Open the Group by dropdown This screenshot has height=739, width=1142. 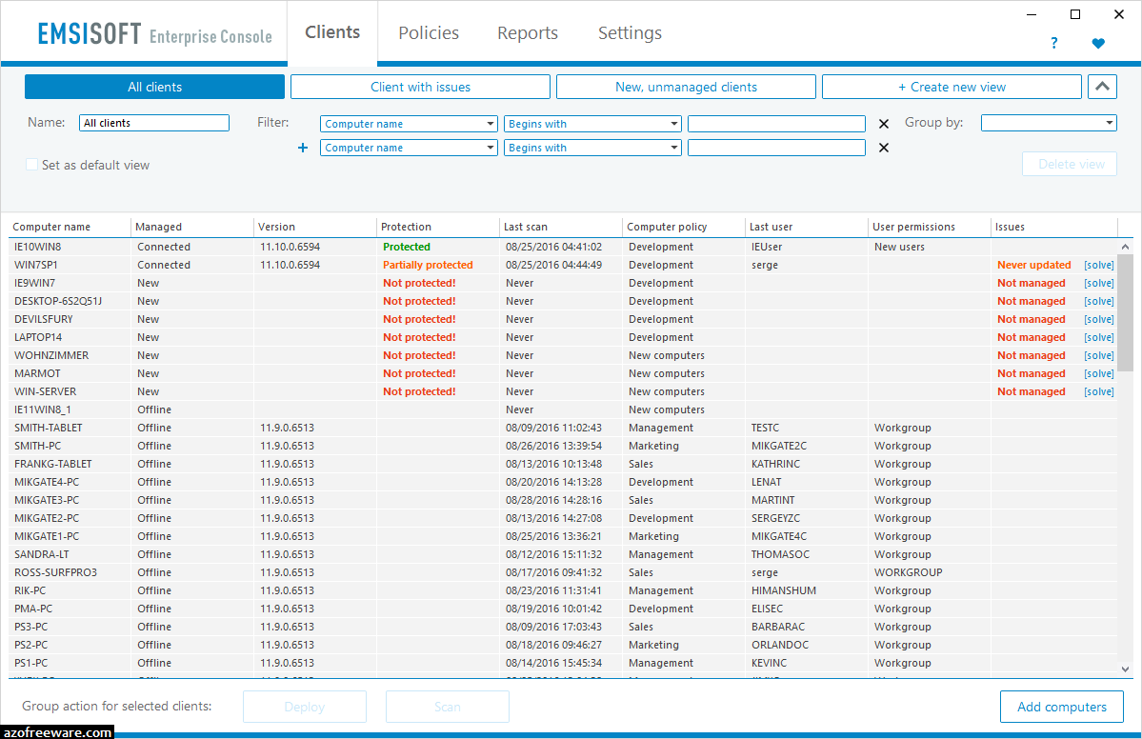click(x=1049, y=123)
